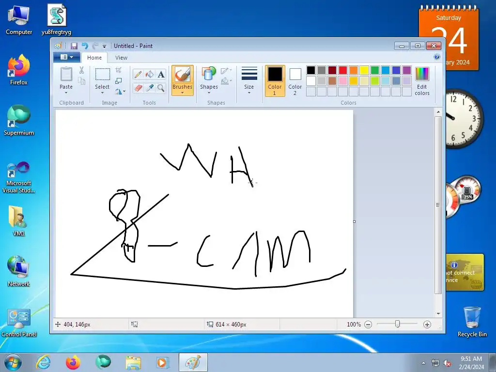Open the Paint file menu button
The image size is (496, 372).
click(x=66, y=57)
